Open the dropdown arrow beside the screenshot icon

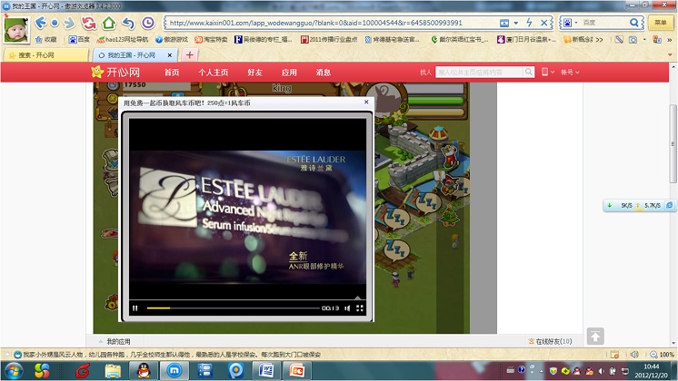click(x=644, y=39)
